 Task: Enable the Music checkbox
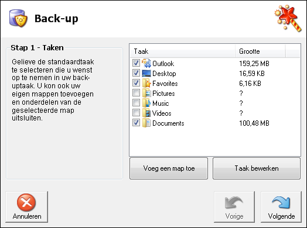[x=136, y=103]
